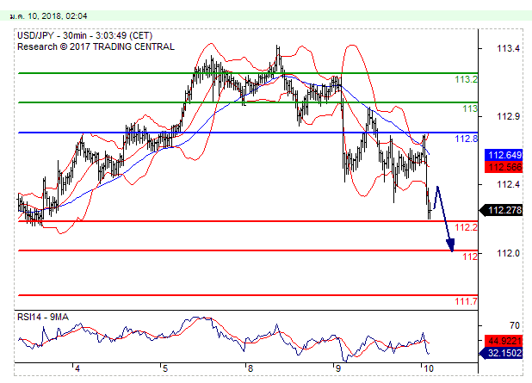Viewport: 532px width, 383px height.
Task: Click the date header 'ม.ค. 10, 2018, 02:04'
Action: pyautogui.click(x=48, y=16)
